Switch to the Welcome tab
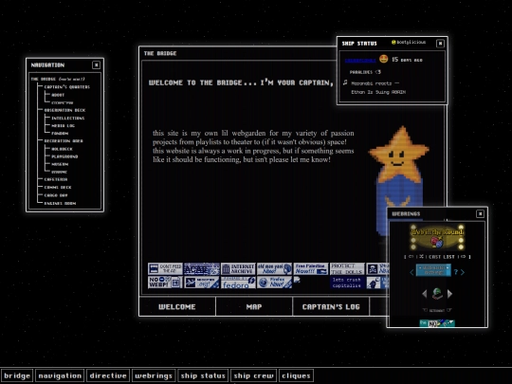 click(x=177, y=306)
